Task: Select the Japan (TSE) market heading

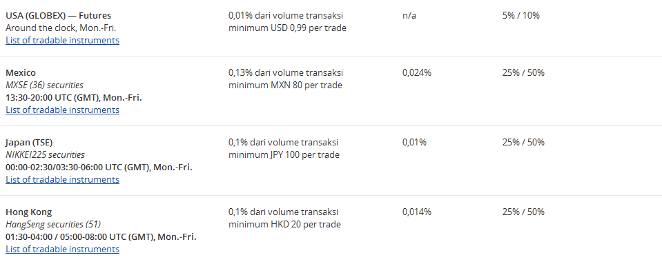Action: tap(29, 142)
